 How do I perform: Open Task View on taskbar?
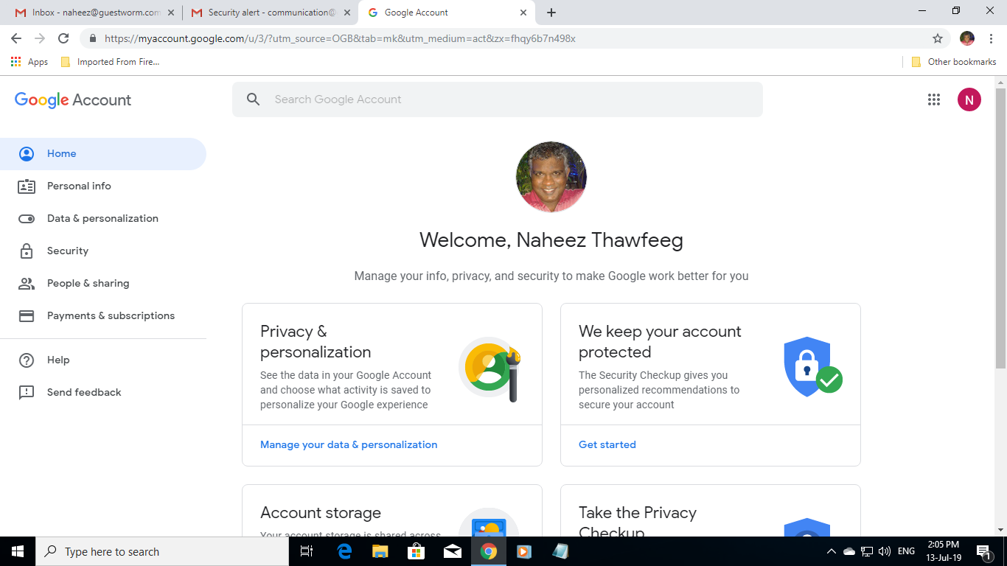pyautogui.click(x=307, y=551)
